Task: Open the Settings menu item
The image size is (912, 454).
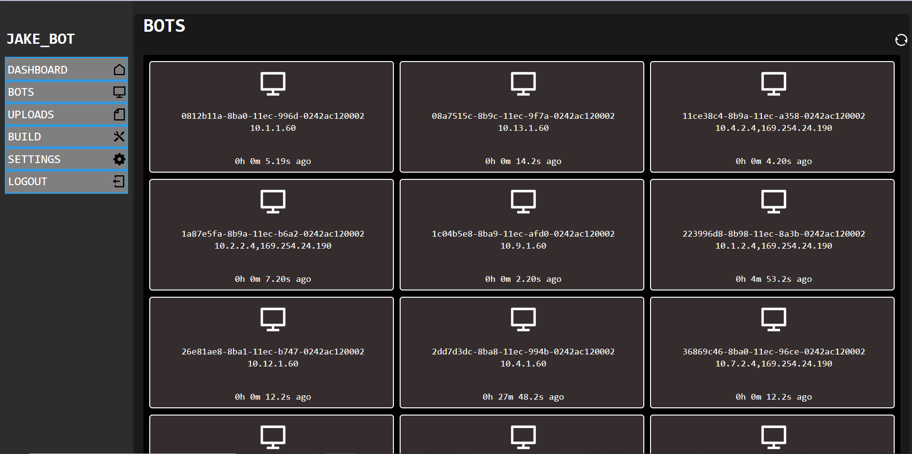Action: 66,159
